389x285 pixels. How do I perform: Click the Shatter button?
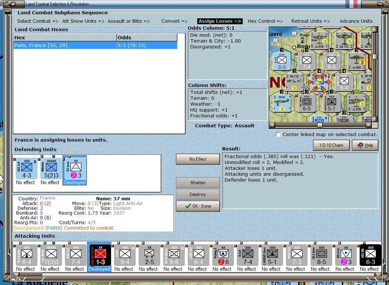coord(198,183)
